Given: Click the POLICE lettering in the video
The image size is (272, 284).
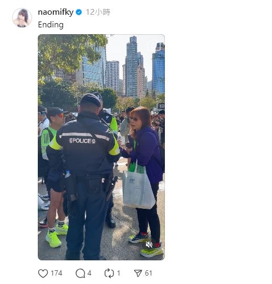Looking at the screenshot, I should [82, 141].
